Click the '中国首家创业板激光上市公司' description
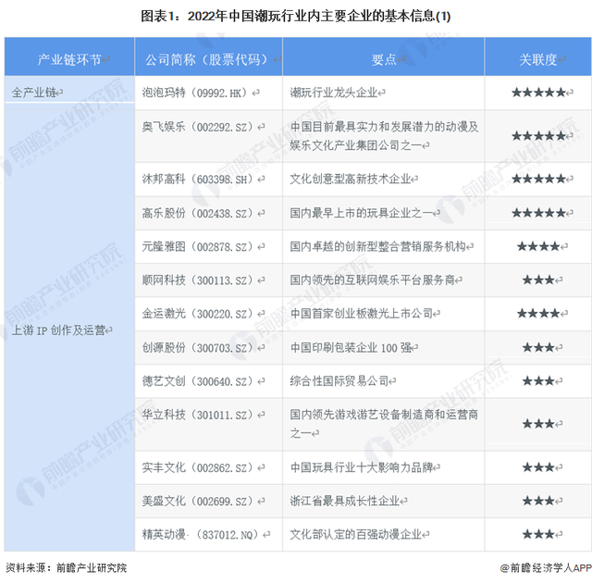592x584 pixels. coord(362,314)
